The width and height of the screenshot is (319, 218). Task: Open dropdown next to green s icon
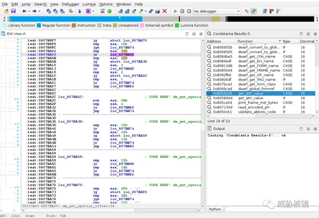point(146,11)
